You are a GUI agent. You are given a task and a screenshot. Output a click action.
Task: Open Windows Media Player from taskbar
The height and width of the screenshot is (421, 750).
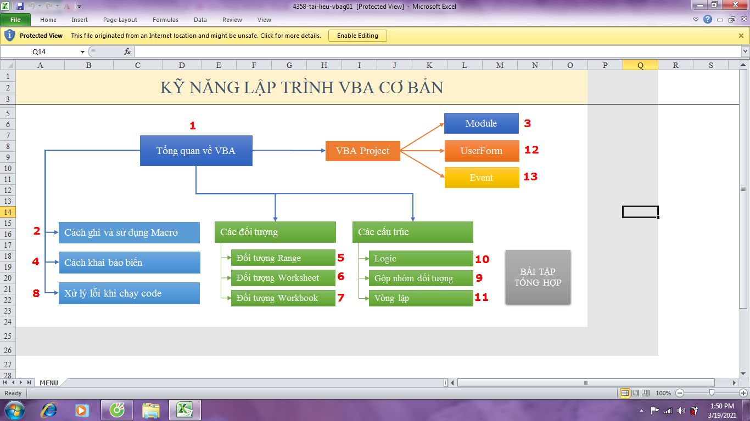coord(82,409)
